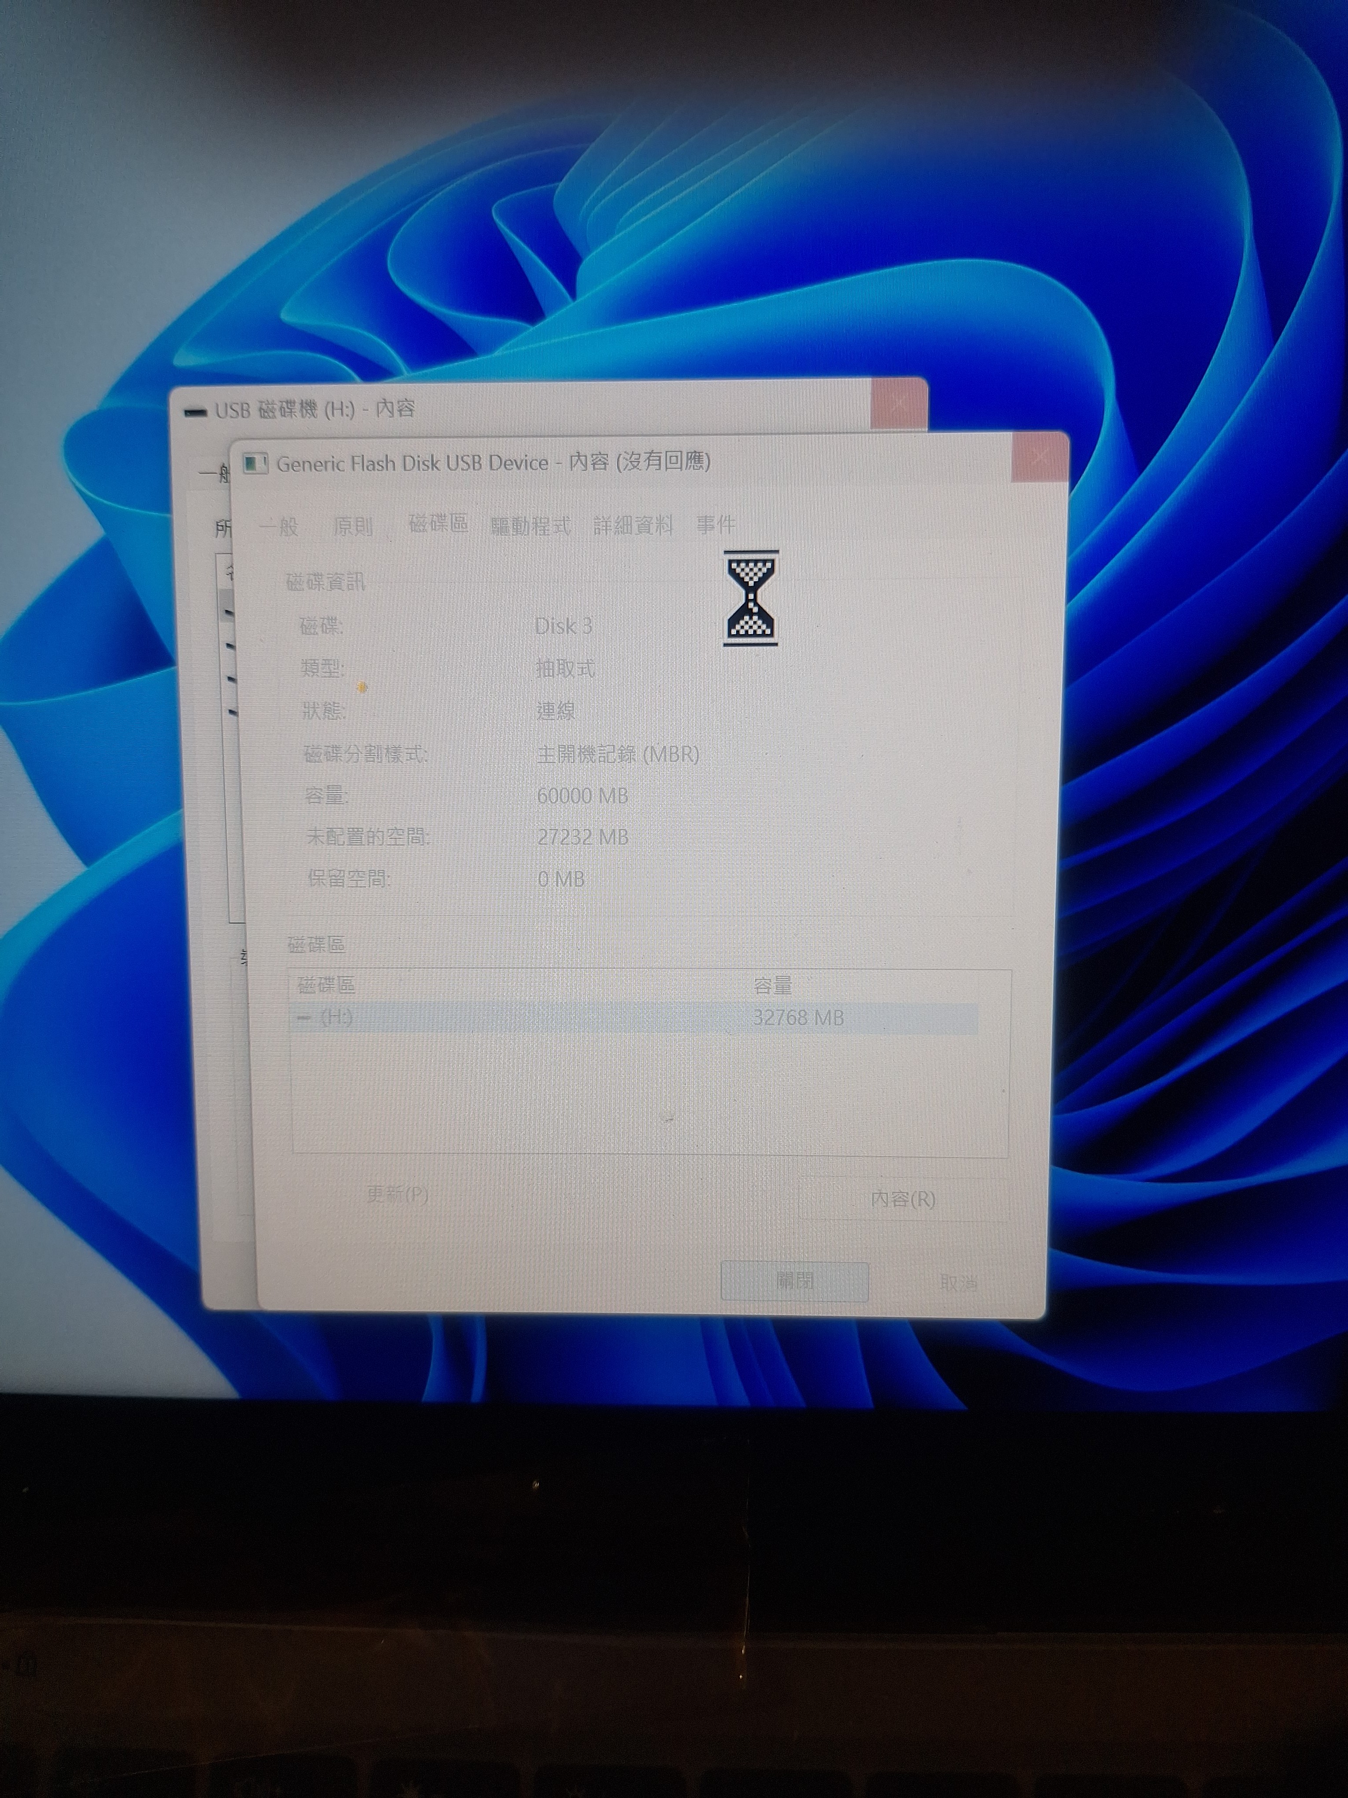Click the 取消 button
Image resolution: width=1348 pixels, height=1798 pixels.
[x=958, y=1283]
